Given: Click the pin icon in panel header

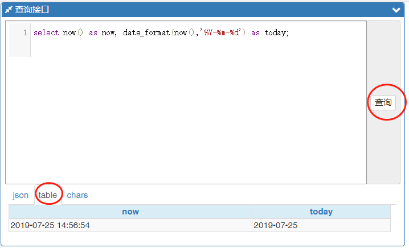Looking at the screenshot, I should click(9, 10).
